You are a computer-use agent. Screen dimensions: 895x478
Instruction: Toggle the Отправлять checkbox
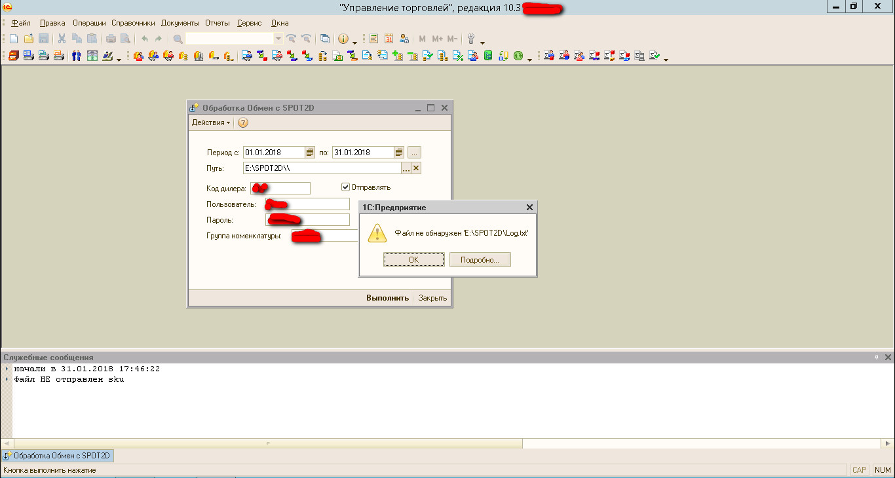[x=345, y=187]
